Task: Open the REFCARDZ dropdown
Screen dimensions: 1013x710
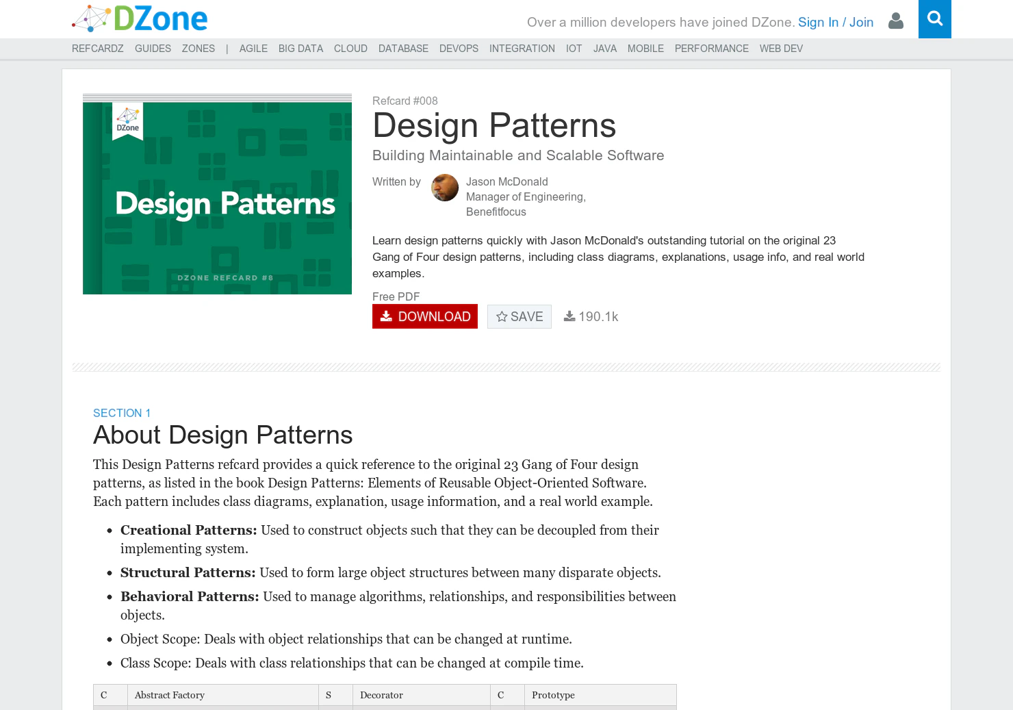Action: (97, 49)
